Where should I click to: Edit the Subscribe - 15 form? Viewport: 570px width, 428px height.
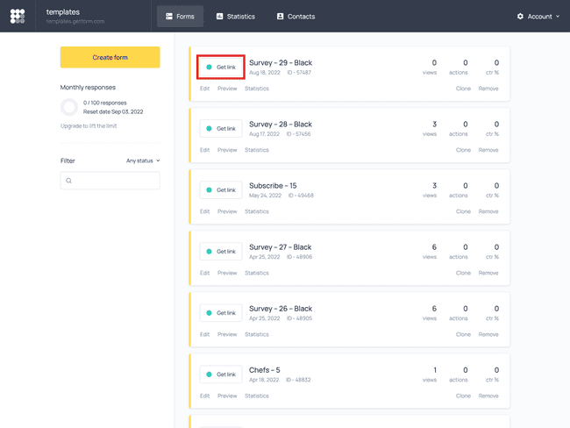[x=204, y=211]
